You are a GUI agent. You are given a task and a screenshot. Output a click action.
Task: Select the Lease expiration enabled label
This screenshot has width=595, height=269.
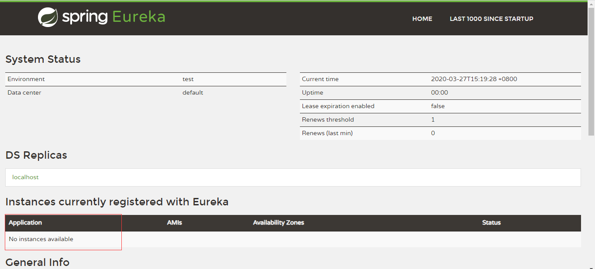338,106
